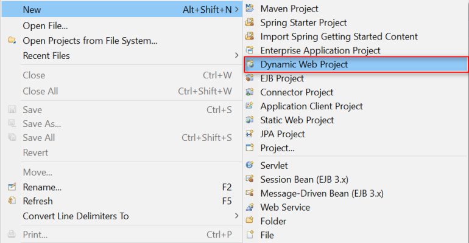
Task: Click the EJB Project icon
Action: point(250,78)
